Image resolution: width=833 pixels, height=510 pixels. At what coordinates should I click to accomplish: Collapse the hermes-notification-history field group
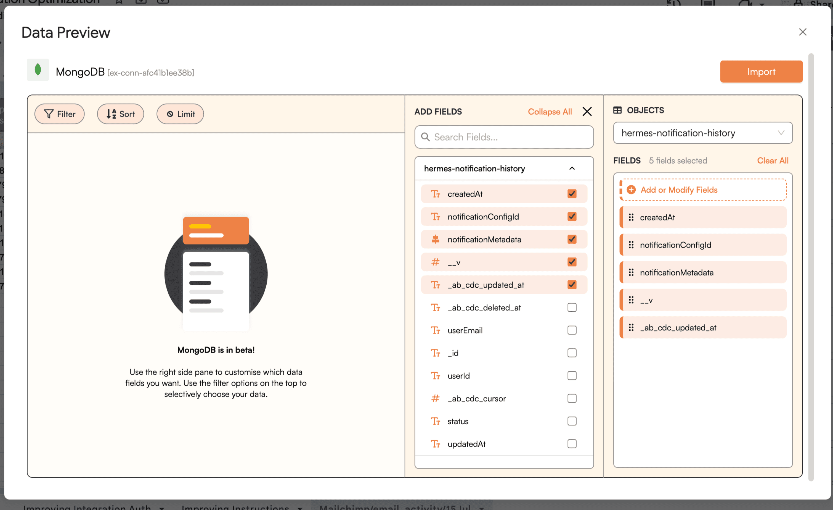click(572, 169)
